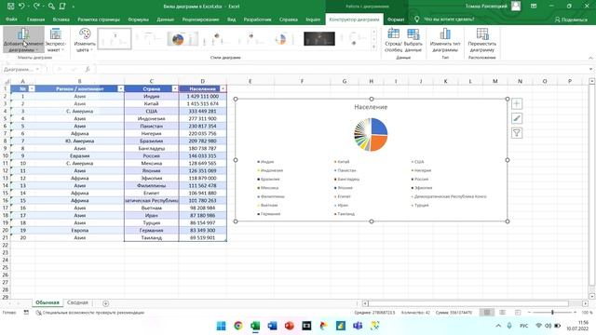Viewport: 596px width, 335px height.
Task: Open ribbon display options icon
Action: pos(534,7)
